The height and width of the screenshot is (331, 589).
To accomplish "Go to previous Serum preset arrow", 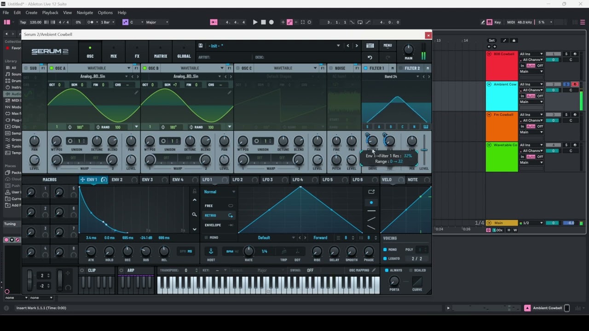I will 348,46.
